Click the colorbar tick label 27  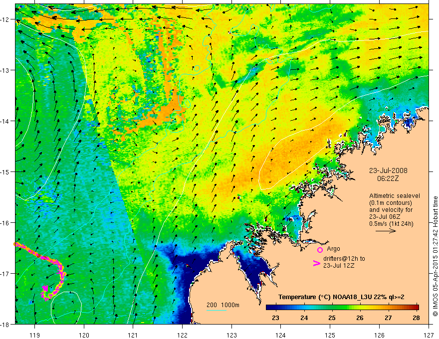click(388, 318)
